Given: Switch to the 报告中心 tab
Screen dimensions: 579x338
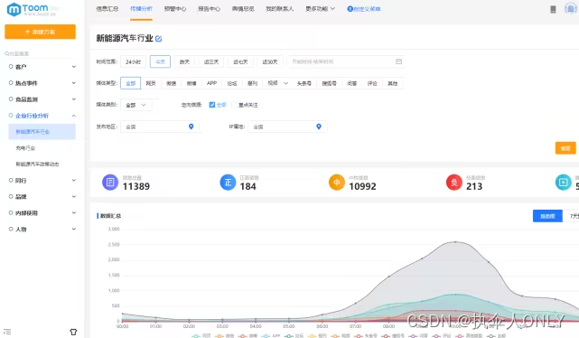Looking at the screenshot, I should point(209,9).
